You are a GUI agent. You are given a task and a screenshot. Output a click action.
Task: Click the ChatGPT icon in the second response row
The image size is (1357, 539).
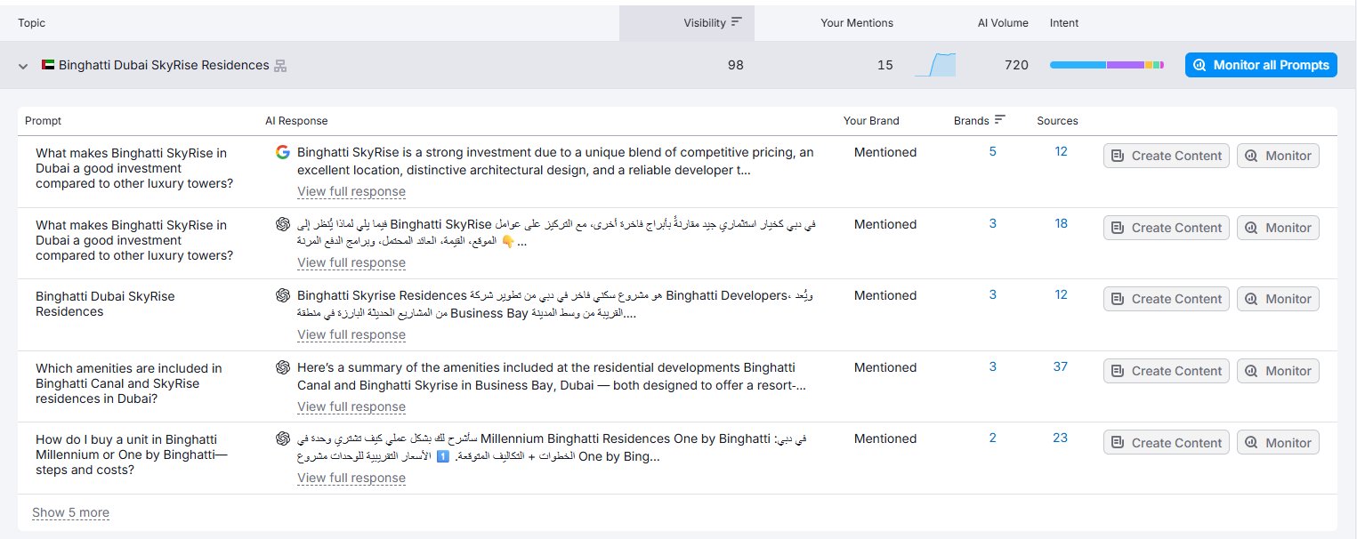coord(283,224)
